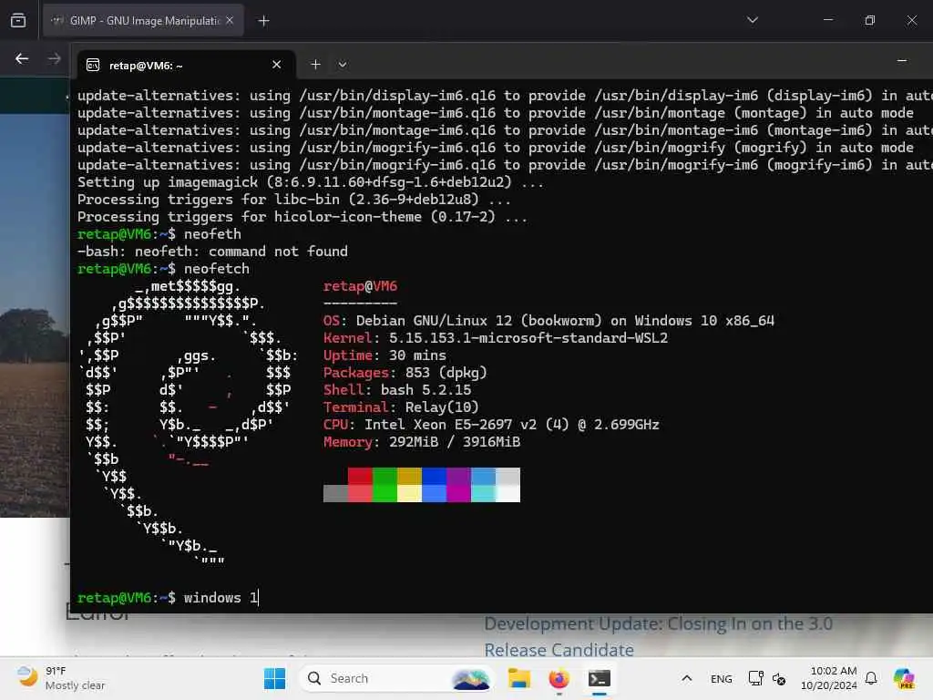
Task: Click the taskbar Search box
Action: coord(396,678)
